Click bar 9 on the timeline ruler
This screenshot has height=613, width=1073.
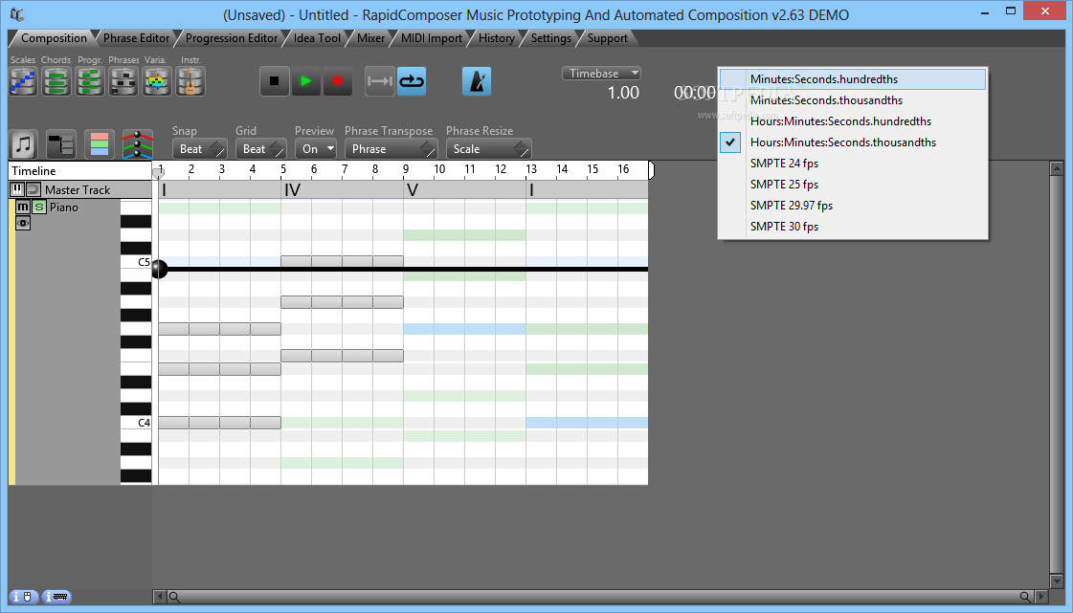coord(406,169)
